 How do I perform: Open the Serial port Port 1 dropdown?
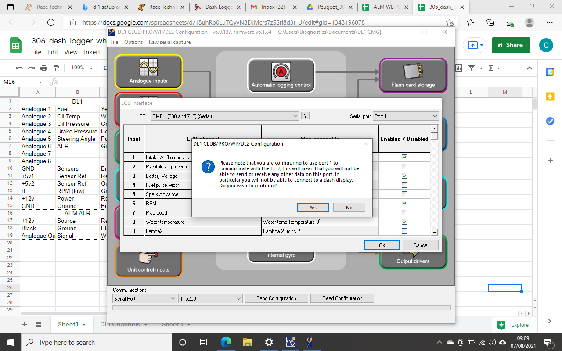pos(406,116)
